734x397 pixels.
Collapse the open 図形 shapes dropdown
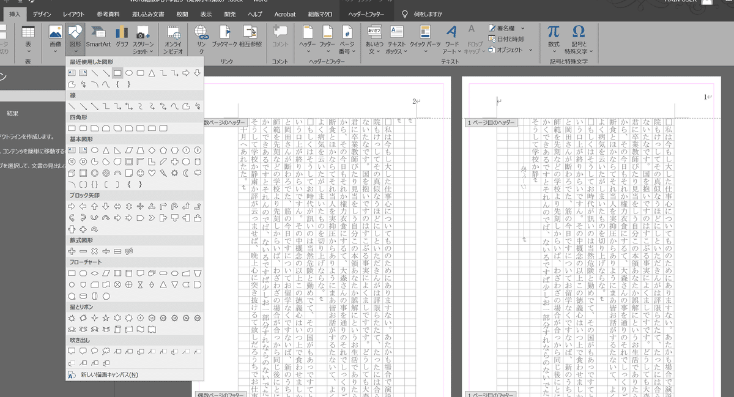tap(75, 39)
